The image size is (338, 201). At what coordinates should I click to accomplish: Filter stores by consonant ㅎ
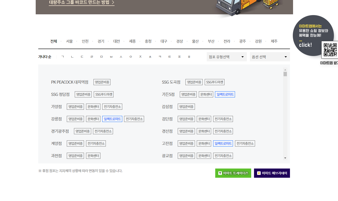[189, 57]
